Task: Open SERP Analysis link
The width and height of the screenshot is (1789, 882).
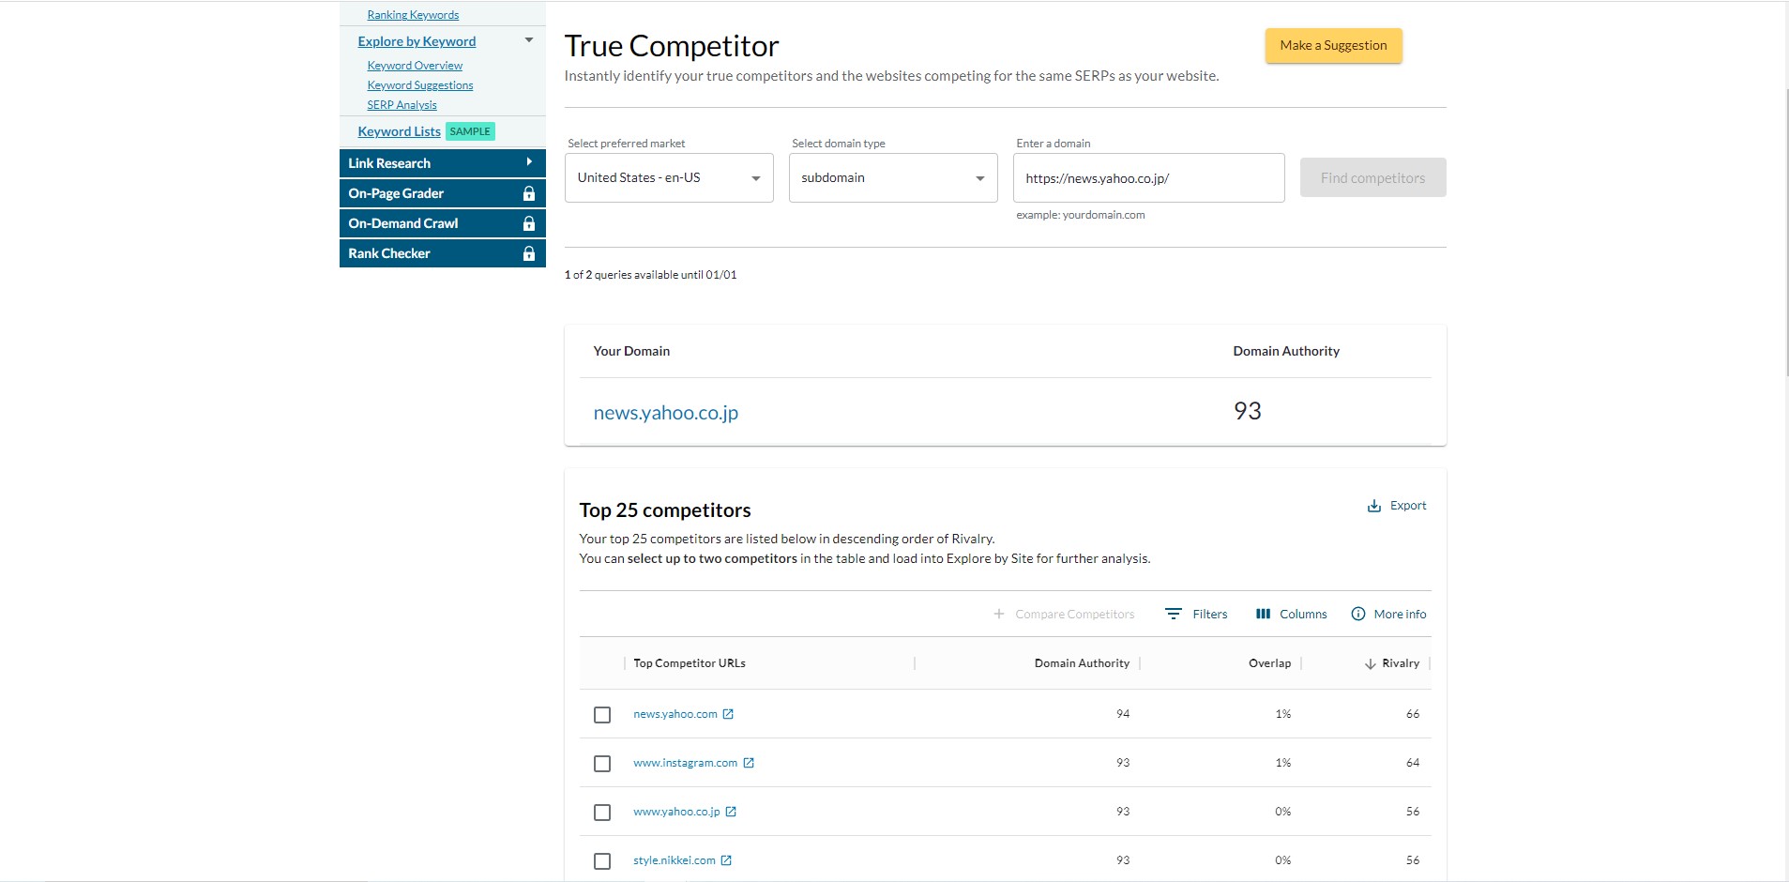Action: pyautogui.click(x=402, y=105)
